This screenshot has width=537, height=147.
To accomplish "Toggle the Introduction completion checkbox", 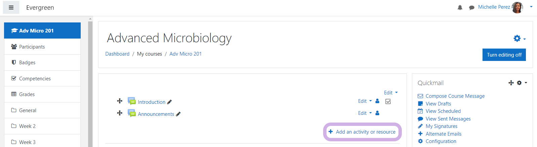I will click(x=388, y=101).
